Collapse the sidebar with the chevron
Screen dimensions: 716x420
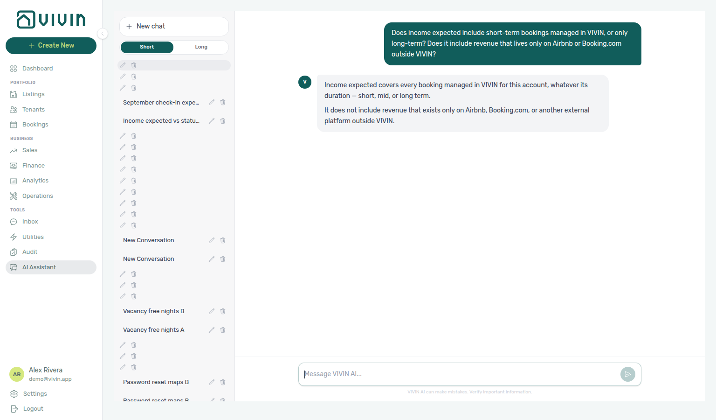(x=103, y=34)
